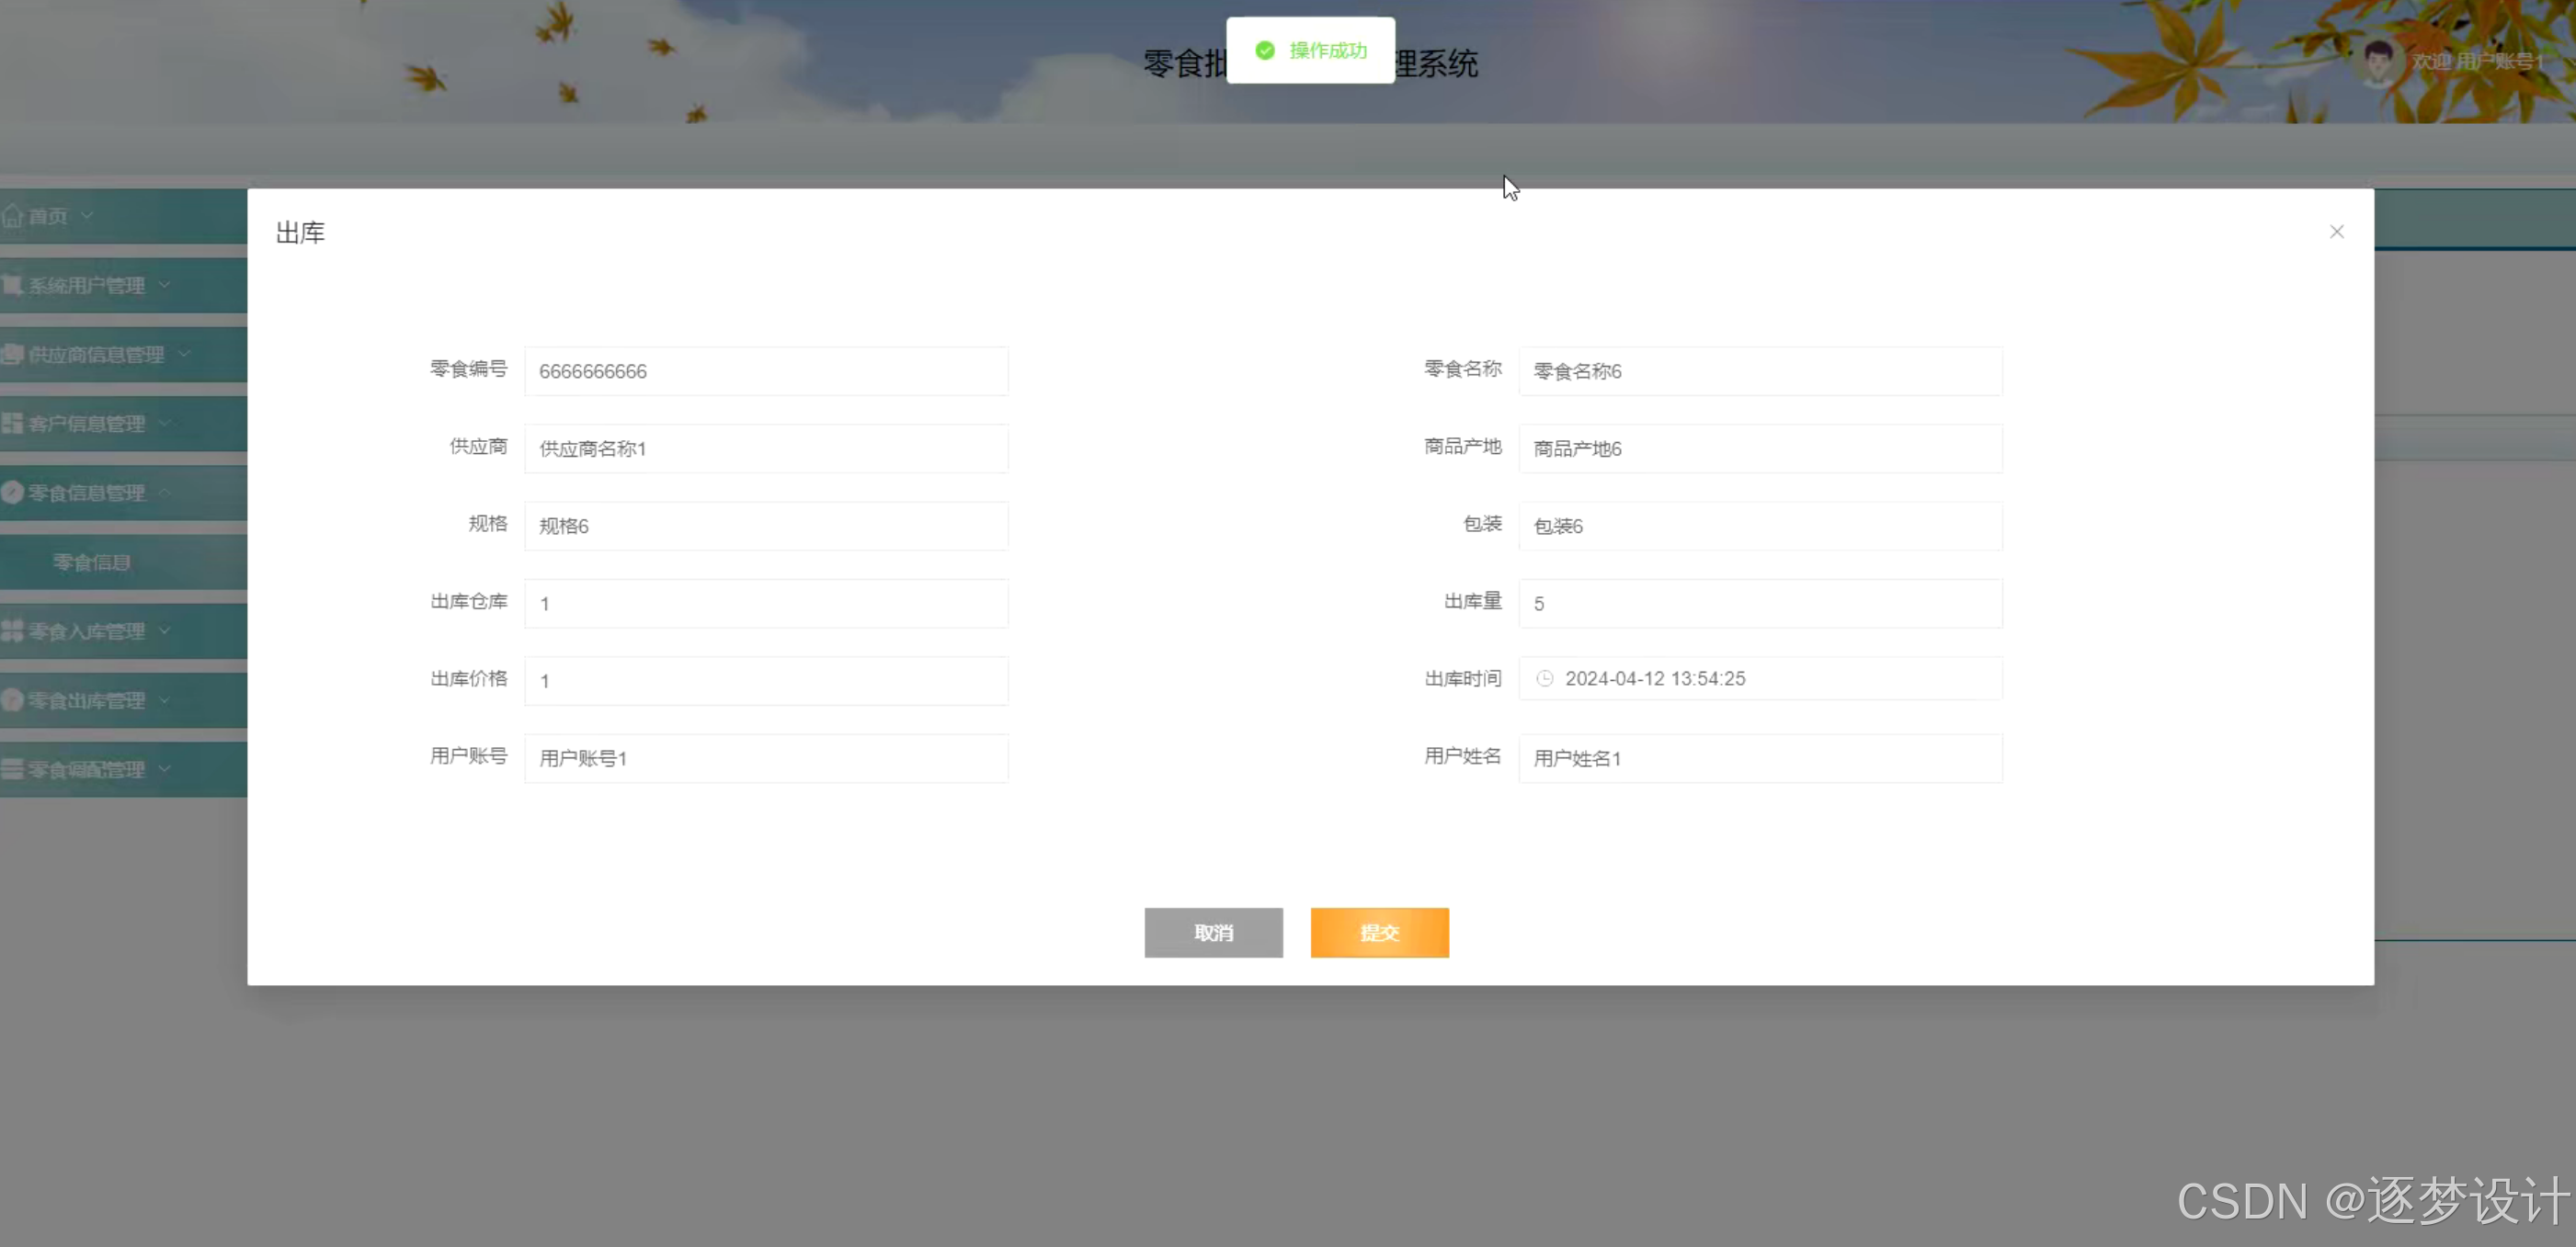Close the 出库 dialog with X icon
2576x1247 pixels.
(x=2336, y=232)
